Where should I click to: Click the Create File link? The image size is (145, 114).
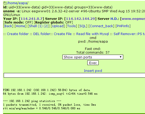click(63, 34)
